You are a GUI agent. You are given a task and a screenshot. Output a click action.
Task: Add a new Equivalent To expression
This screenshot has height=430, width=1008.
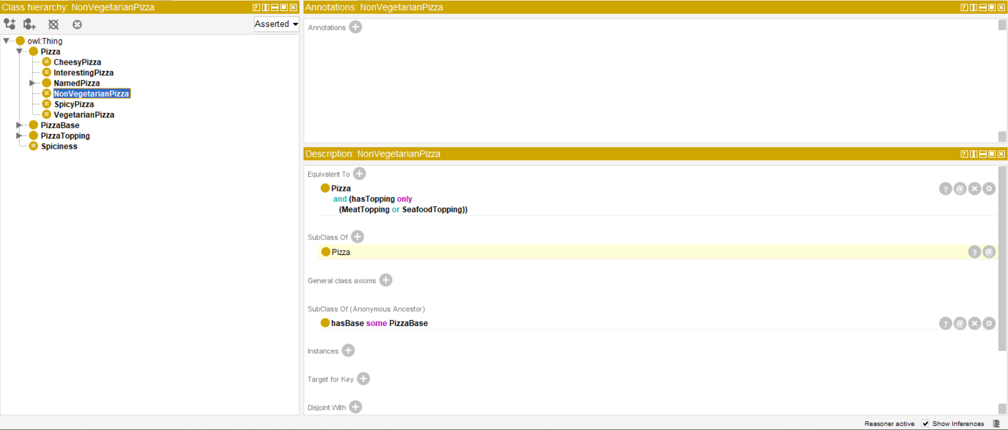[x=359, y=174]
